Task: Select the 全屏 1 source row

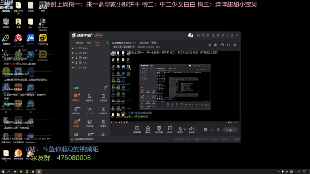Action: tap(90, 67)
